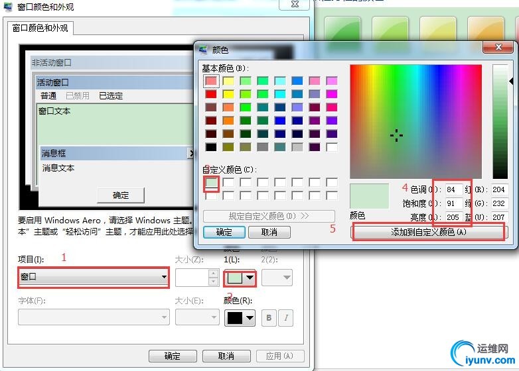Image resolution: width=519 pixels, height=371 pixels.
Task: Select the light green custom color swatch
Action: click(211, 182)
